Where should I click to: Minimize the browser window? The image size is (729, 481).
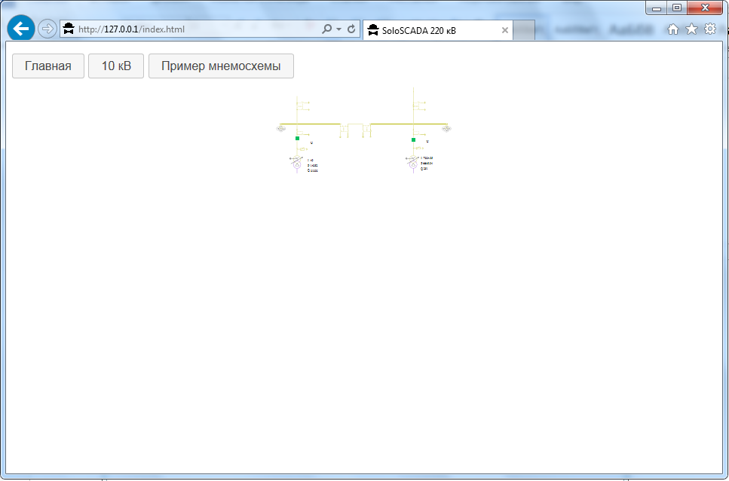657,8
